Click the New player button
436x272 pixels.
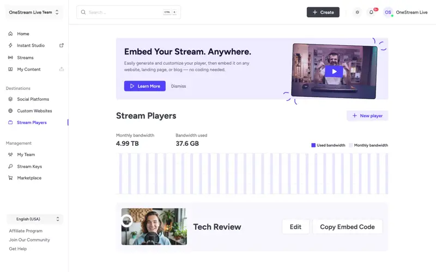coord(367,116)
